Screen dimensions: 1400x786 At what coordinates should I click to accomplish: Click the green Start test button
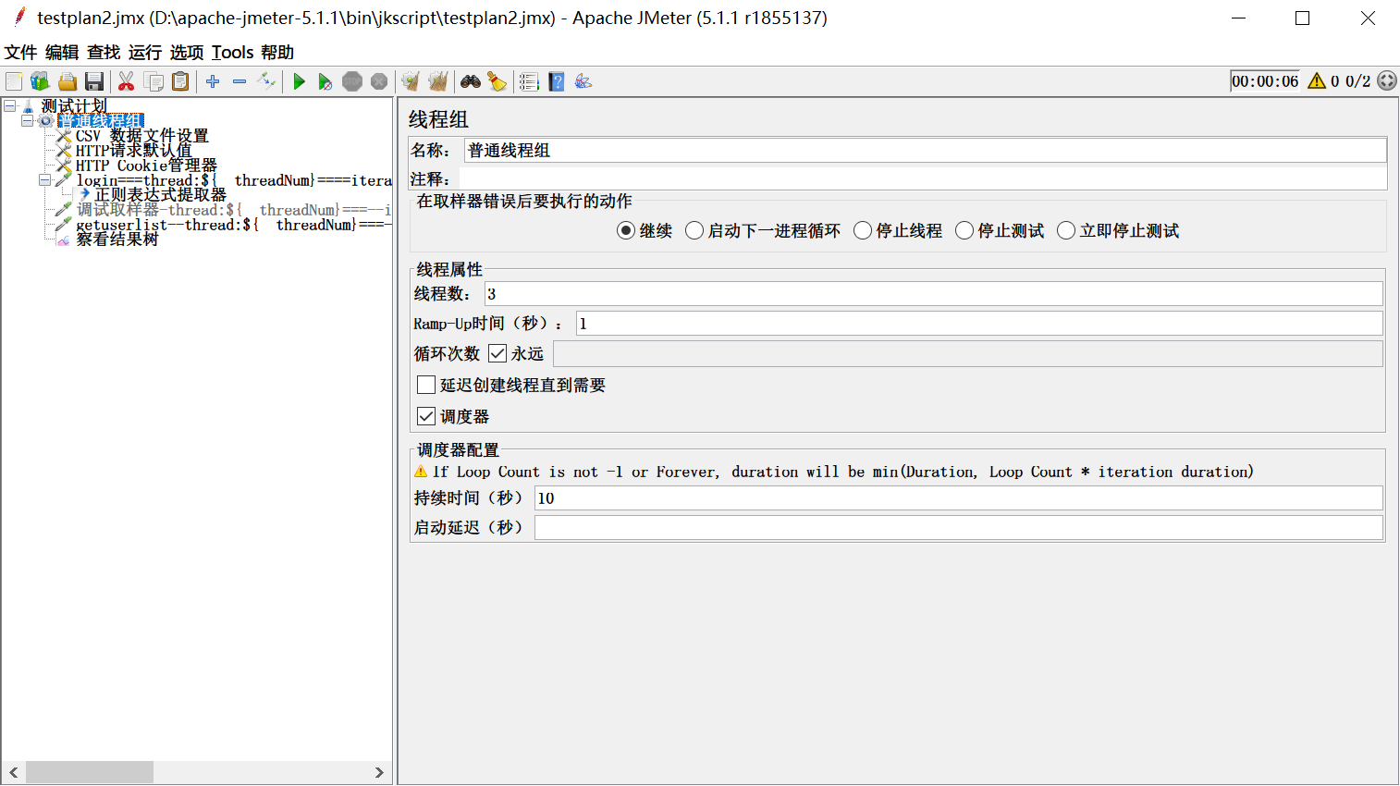coord(299,82)
